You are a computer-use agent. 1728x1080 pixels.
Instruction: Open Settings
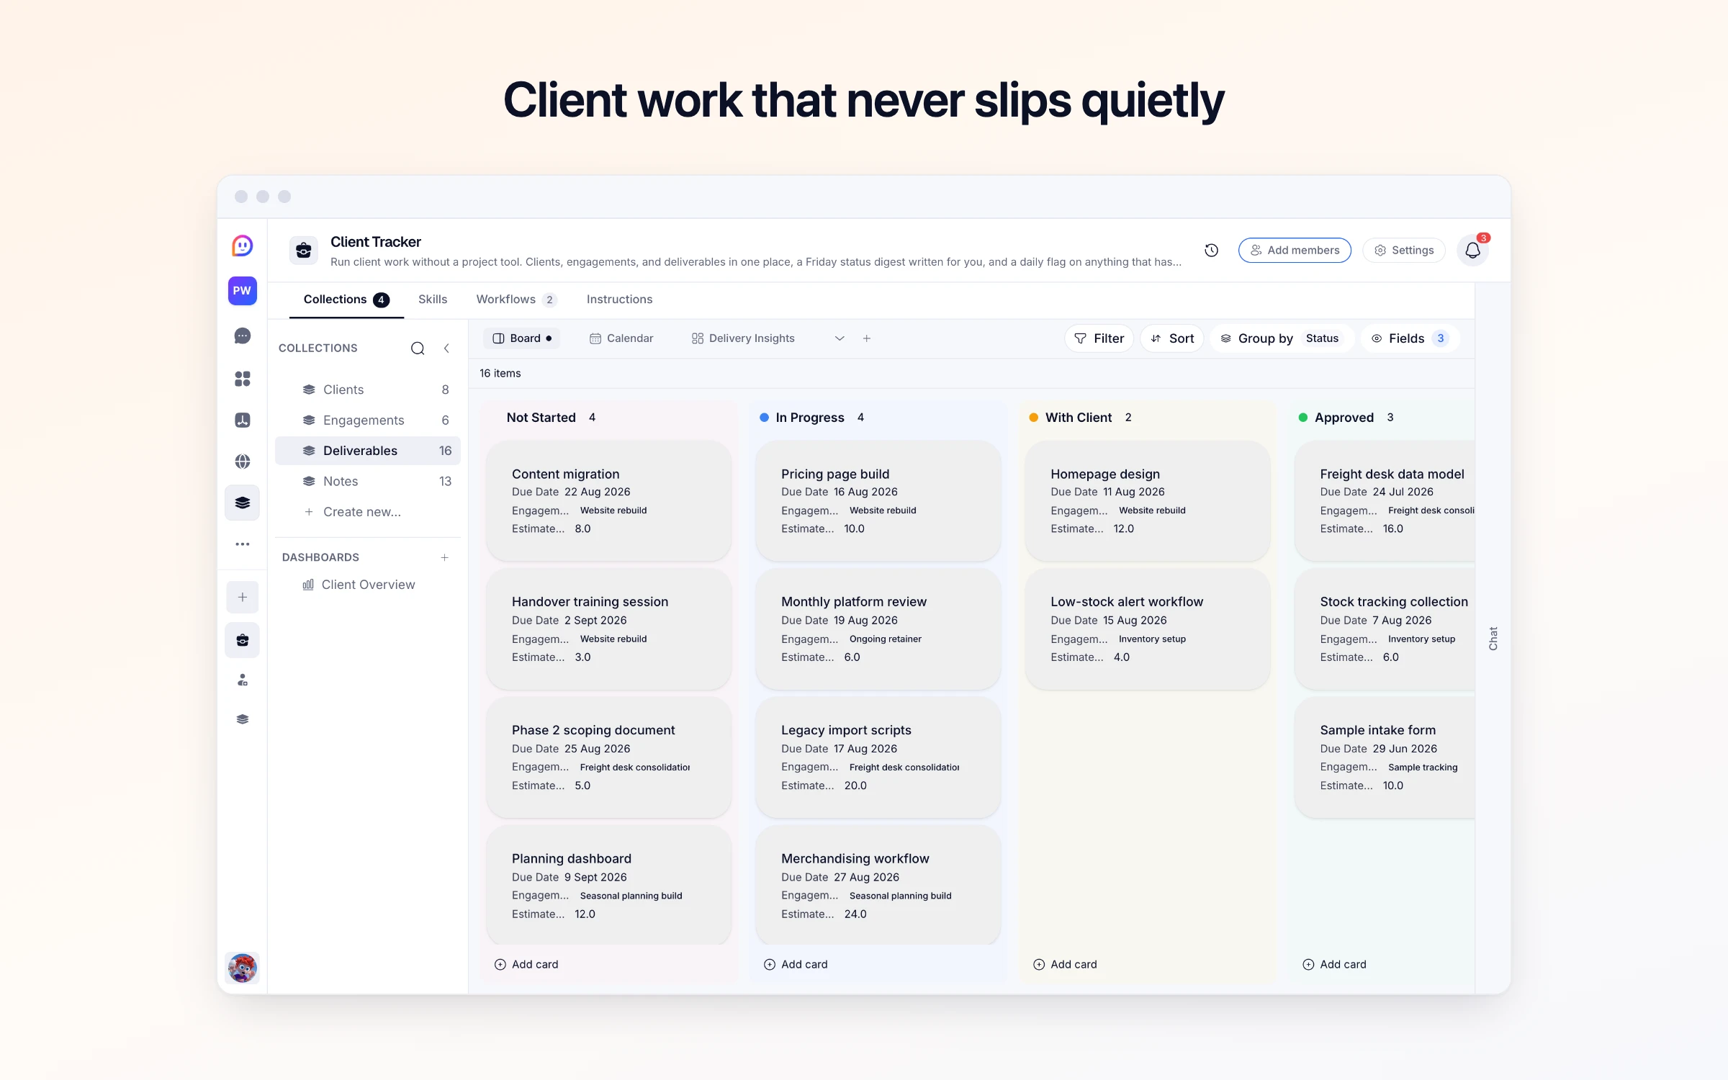[1404, 250]
